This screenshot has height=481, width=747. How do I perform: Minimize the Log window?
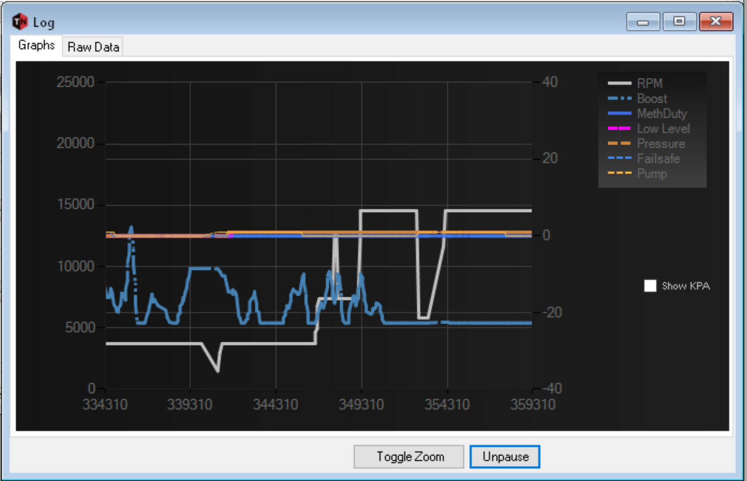tap(643, 22)
